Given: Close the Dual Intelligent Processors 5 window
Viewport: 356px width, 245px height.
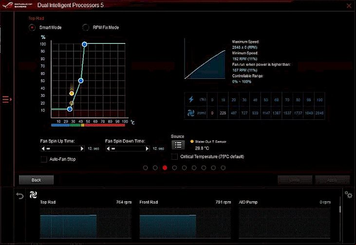Looking at the screenshot, I should pos(349,6).
